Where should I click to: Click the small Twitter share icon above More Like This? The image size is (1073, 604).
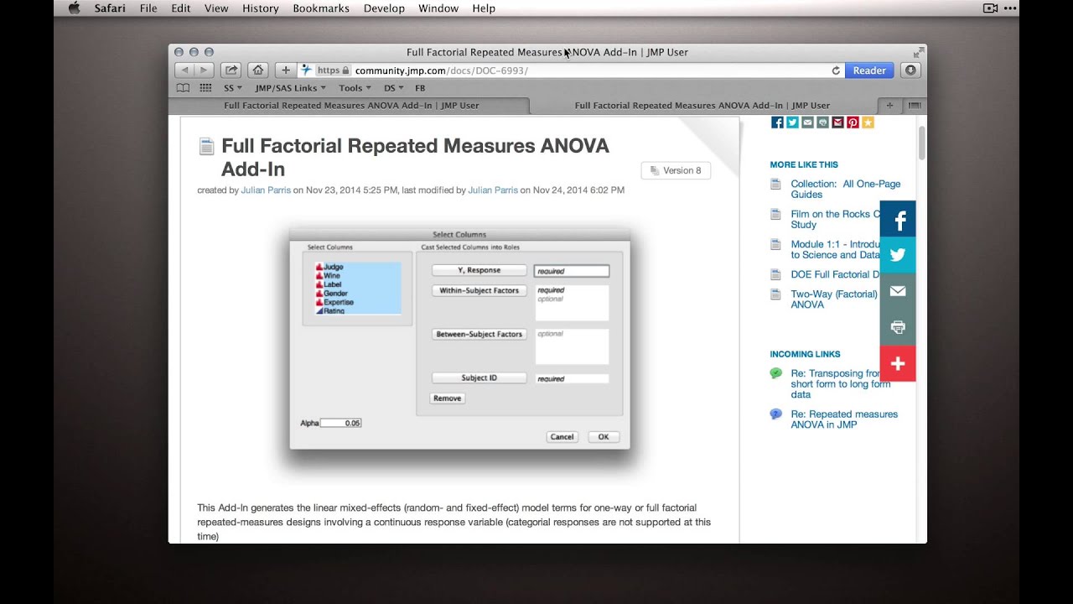[x=792, y=122]
